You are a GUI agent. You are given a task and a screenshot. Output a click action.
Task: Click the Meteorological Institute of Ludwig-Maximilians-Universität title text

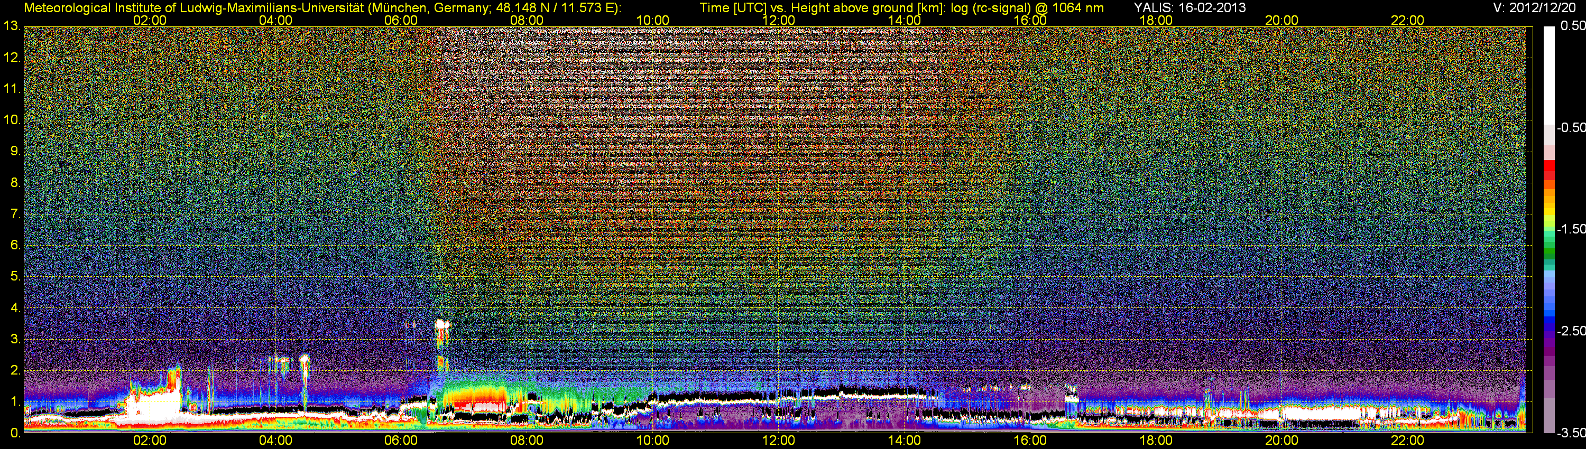(195, 8)
